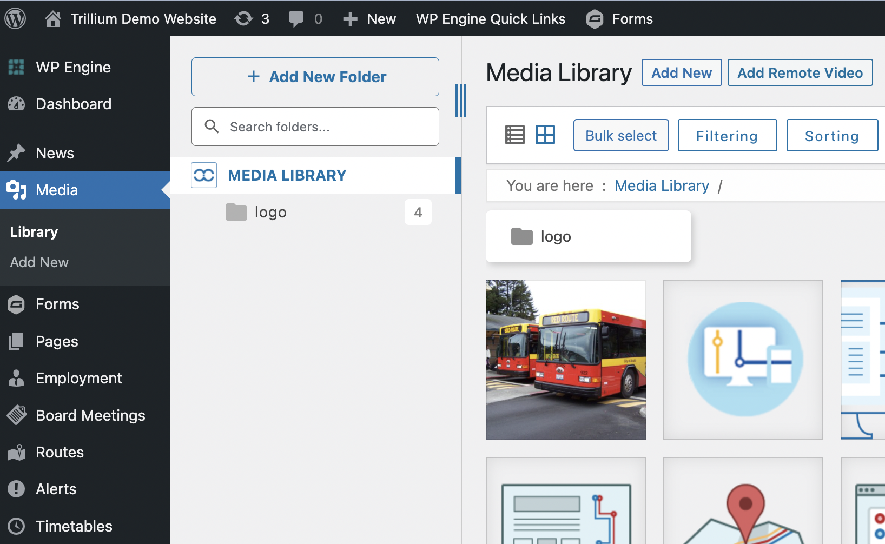
Task: Switch media display to list view
Action: pyautogui.click(x=514, y=135)
